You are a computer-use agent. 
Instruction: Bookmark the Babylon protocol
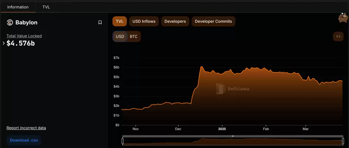tap(100, 23)
